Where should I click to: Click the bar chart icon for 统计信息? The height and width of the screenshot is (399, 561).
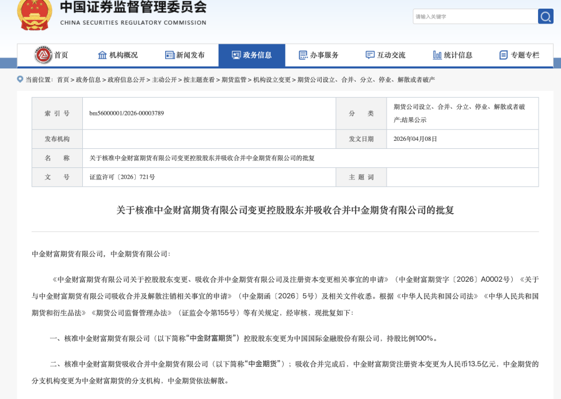pos(437,55)
